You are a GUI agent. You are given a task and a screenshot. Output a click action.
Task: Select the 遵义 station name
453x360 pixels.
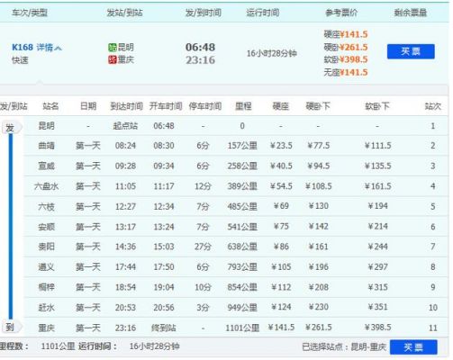click(47, 266)
